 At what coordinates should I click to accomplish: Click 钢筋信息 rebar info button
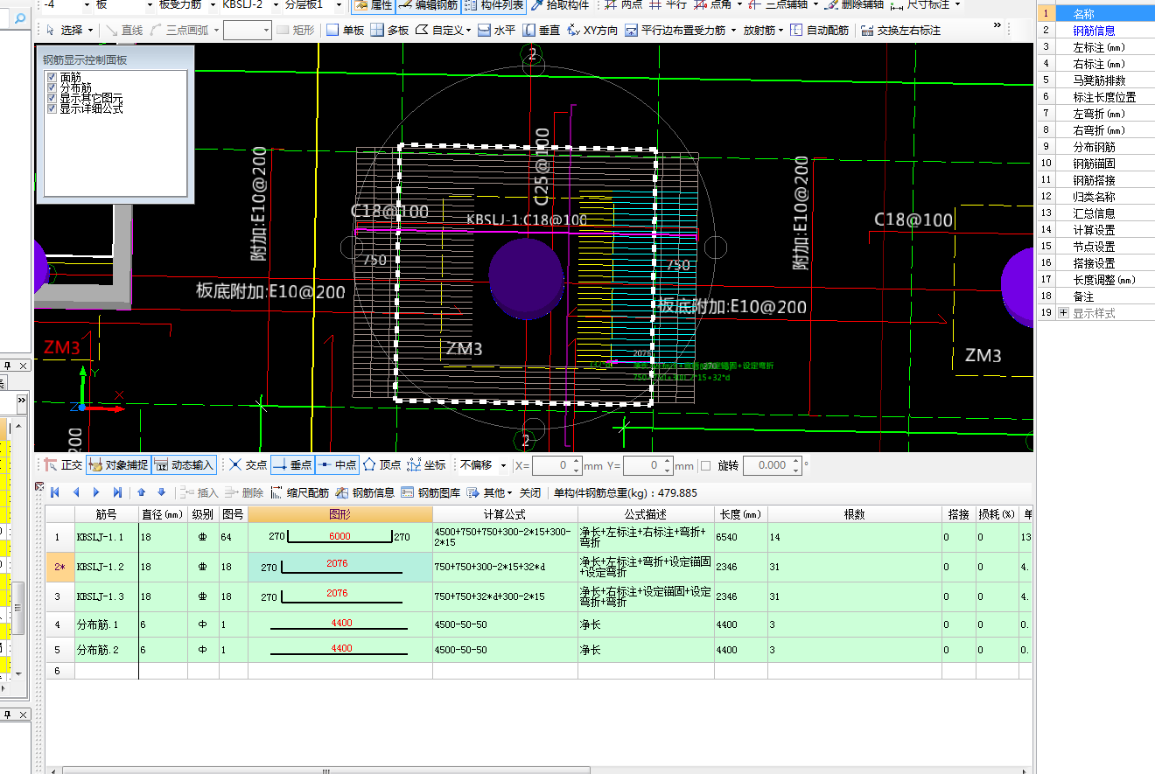pyautogui.click(x=365, y=492)
